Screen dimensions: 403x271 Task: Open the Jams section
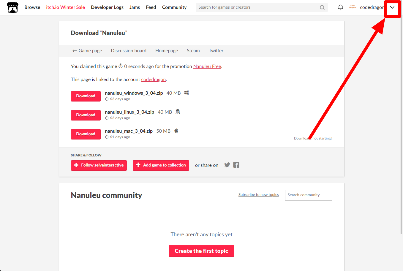[x=135, y=7]
